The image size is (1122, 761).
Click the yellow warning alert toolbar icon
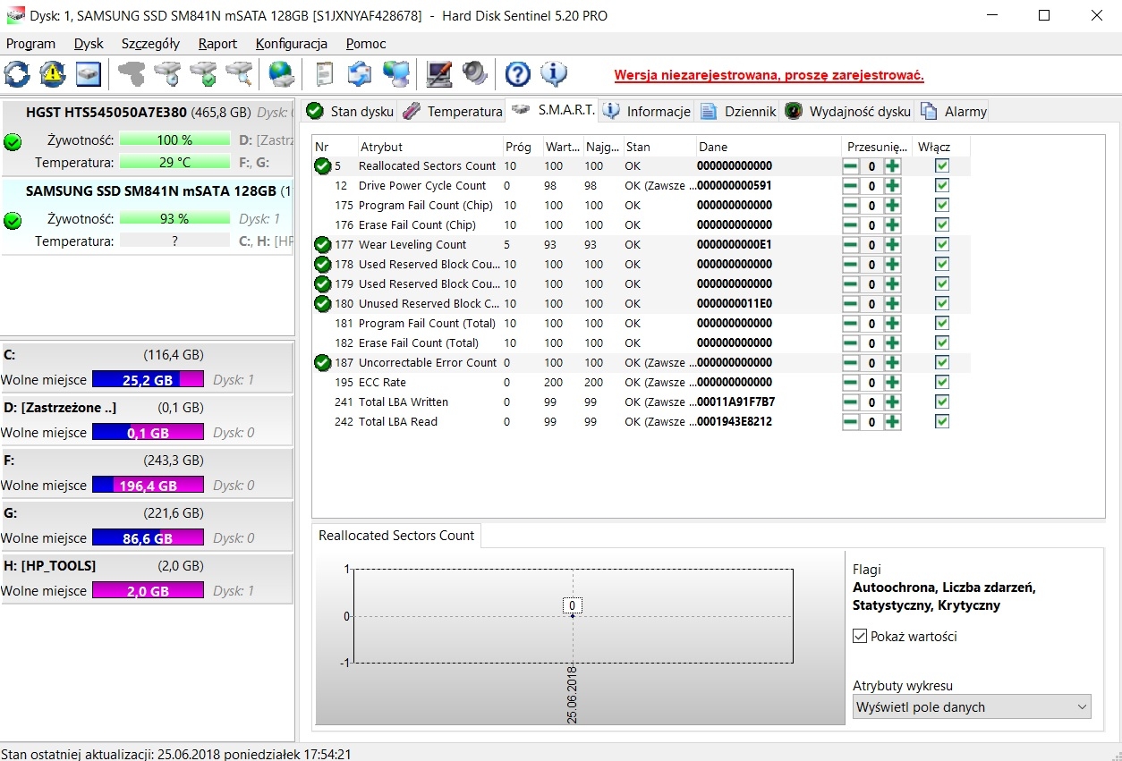click(x=53, y=74)
